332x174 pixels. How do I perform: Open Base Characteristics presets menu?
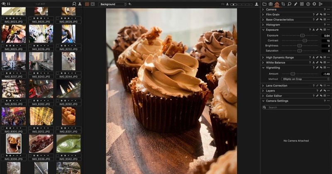tap(325, 20)
